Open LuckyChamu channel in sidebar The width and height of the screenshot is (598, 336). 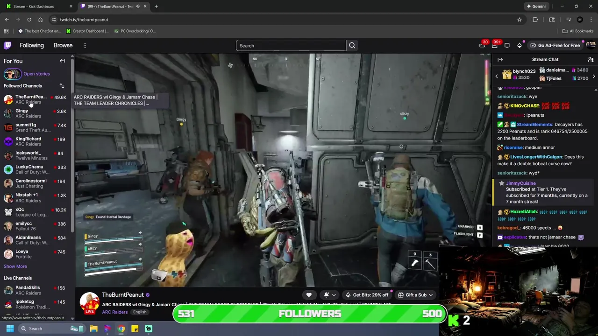[36, 169]
